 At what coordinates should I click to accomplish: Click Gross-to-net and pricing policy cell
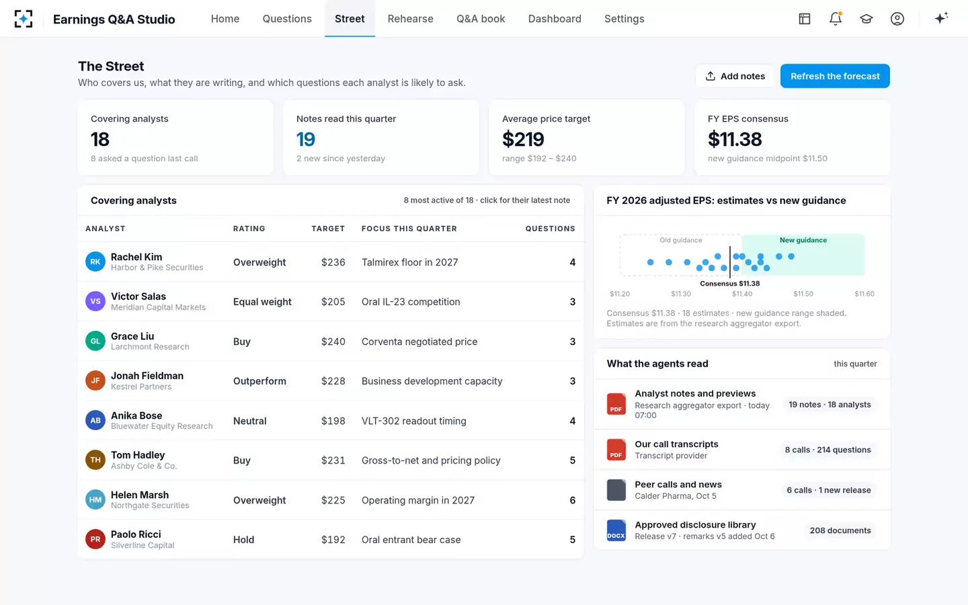coord(431,460)
